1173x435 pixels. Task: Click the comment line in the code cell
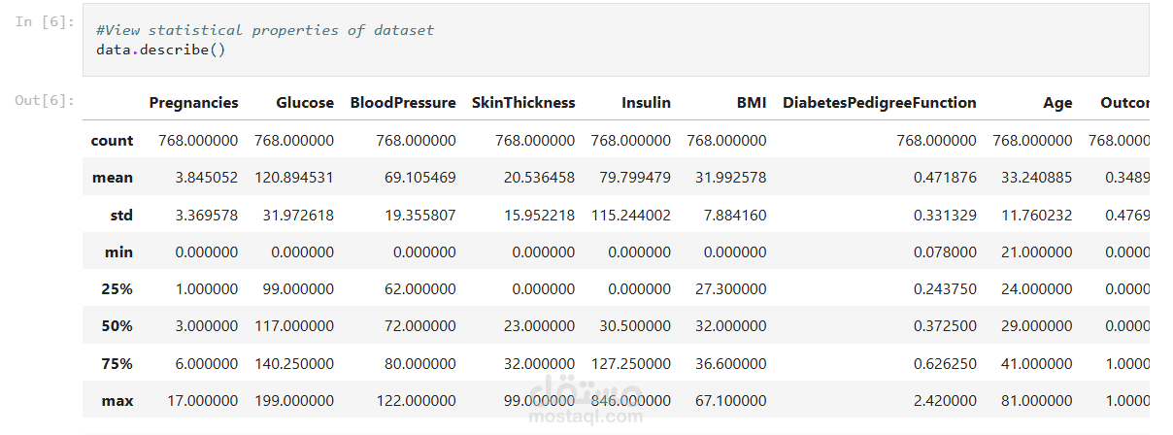click(265, 30)
